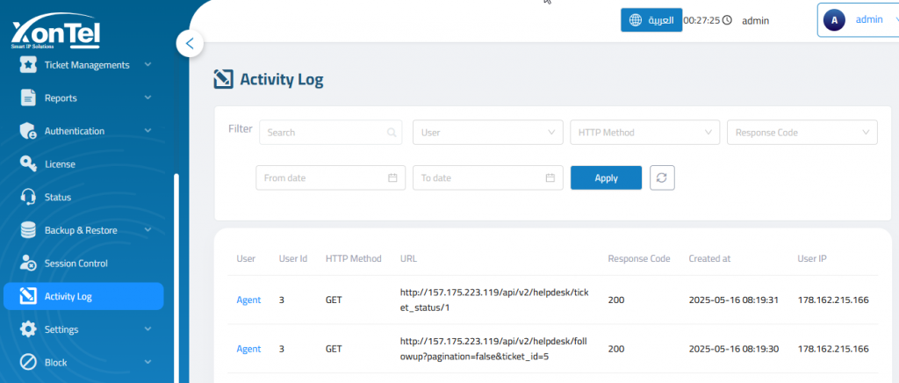899x383 pixels.
Task: Click the User Id column header
Action: [x=293, y=258]
